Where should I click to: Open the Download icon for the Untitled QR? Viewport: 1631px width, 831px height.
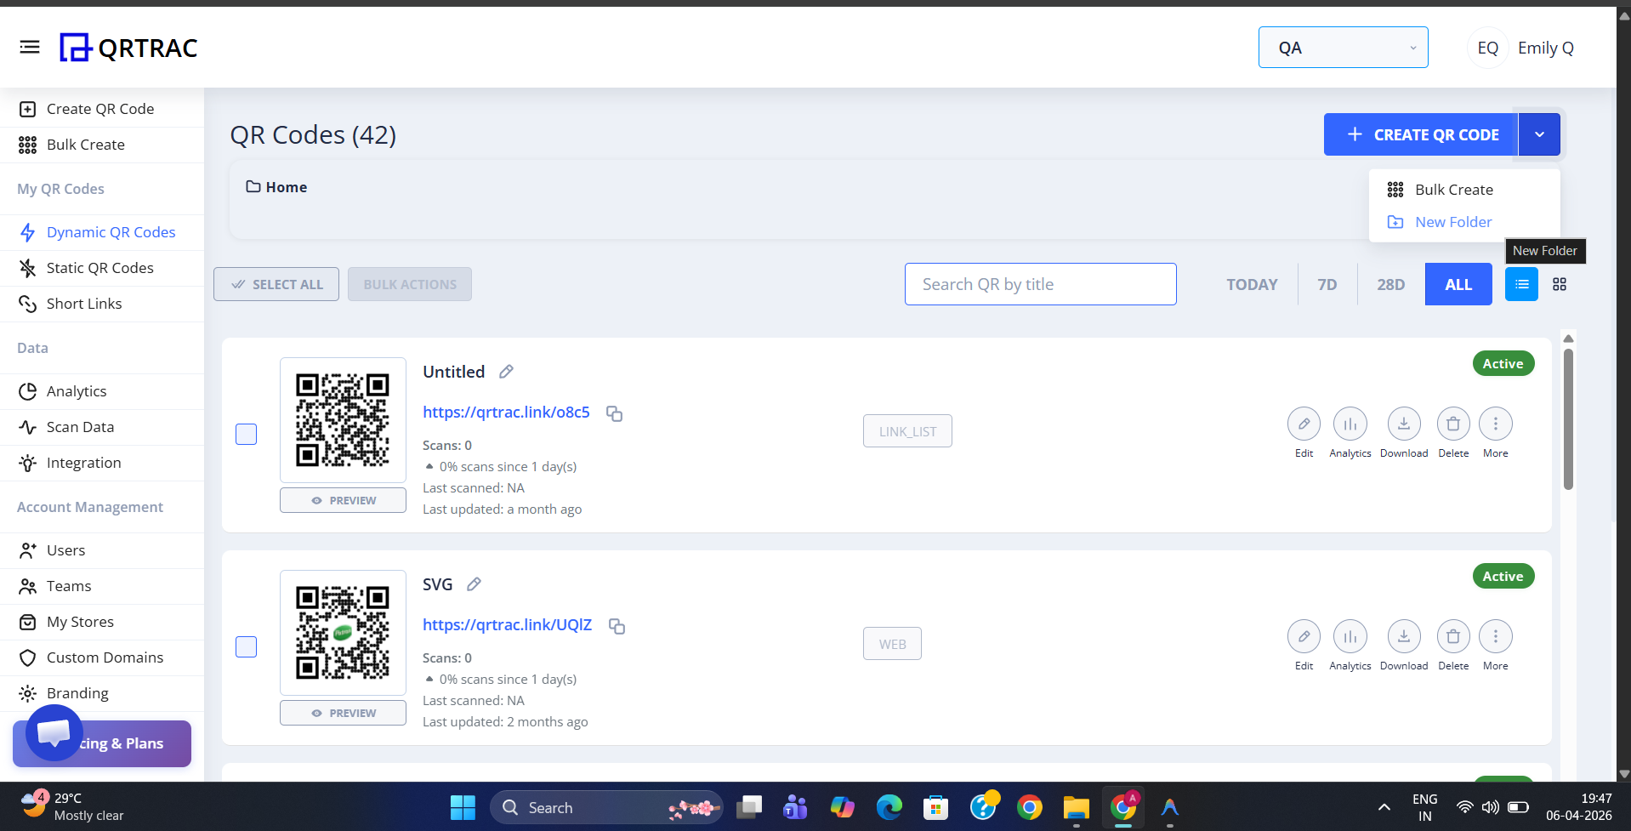tap(1403, 423)
